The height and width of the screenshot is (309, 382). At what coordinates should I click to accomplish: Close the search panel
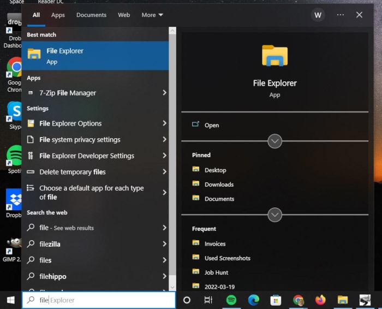coord(359,15)
